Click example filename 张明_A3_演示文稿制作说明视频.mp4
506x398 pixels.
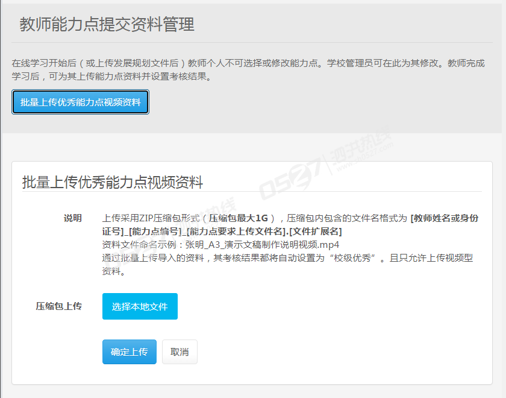tap(262, 245)
